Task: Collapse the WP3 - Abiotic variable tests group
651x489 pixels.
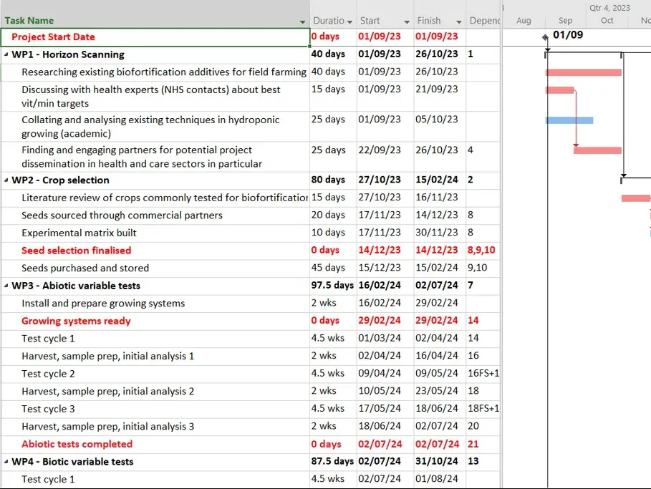Action: [6, 286]
